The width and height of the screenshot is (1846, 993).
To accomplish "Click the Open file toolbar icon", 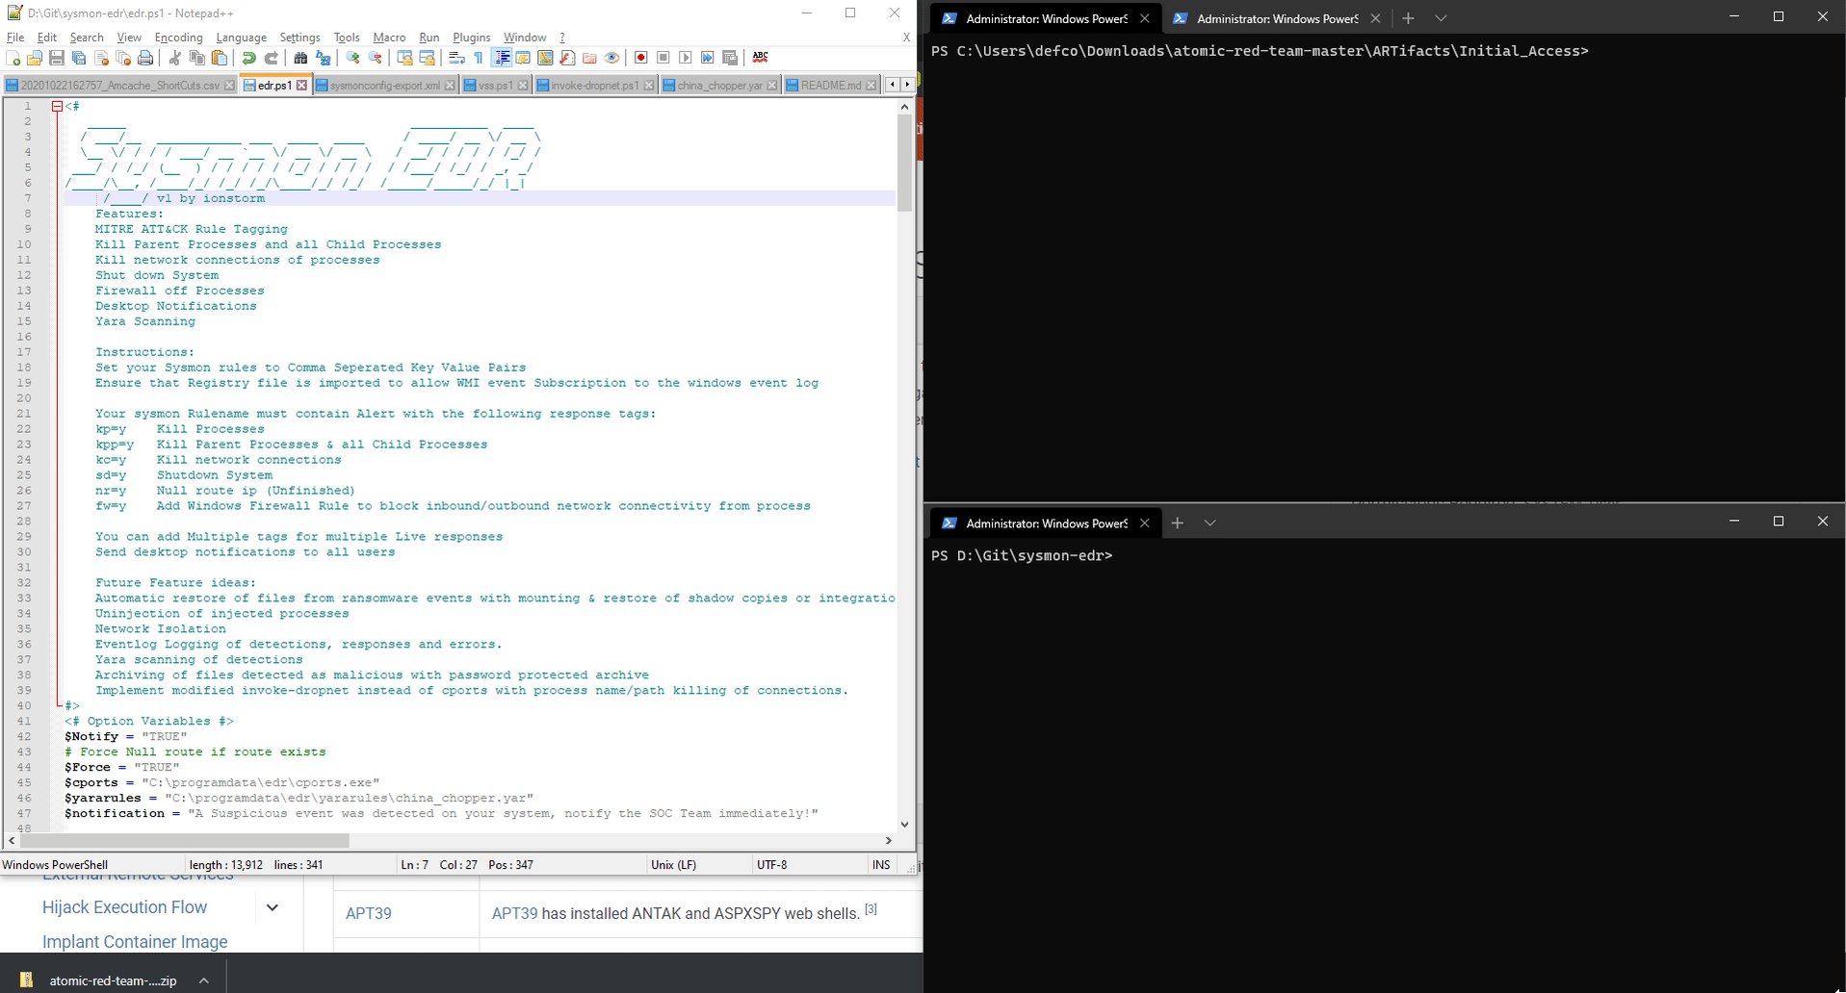I will (35, 58).
